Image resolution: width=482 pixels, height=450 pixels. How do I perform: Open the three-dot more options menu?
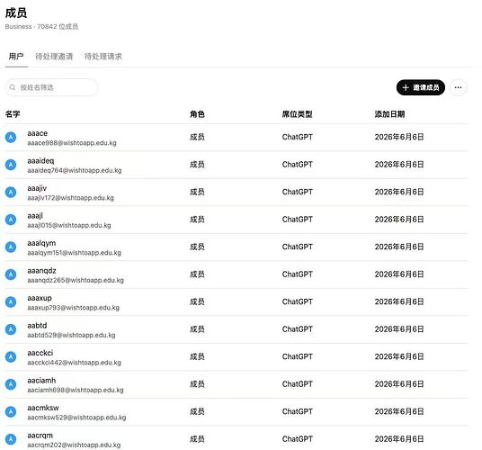(x=458, y=87)
